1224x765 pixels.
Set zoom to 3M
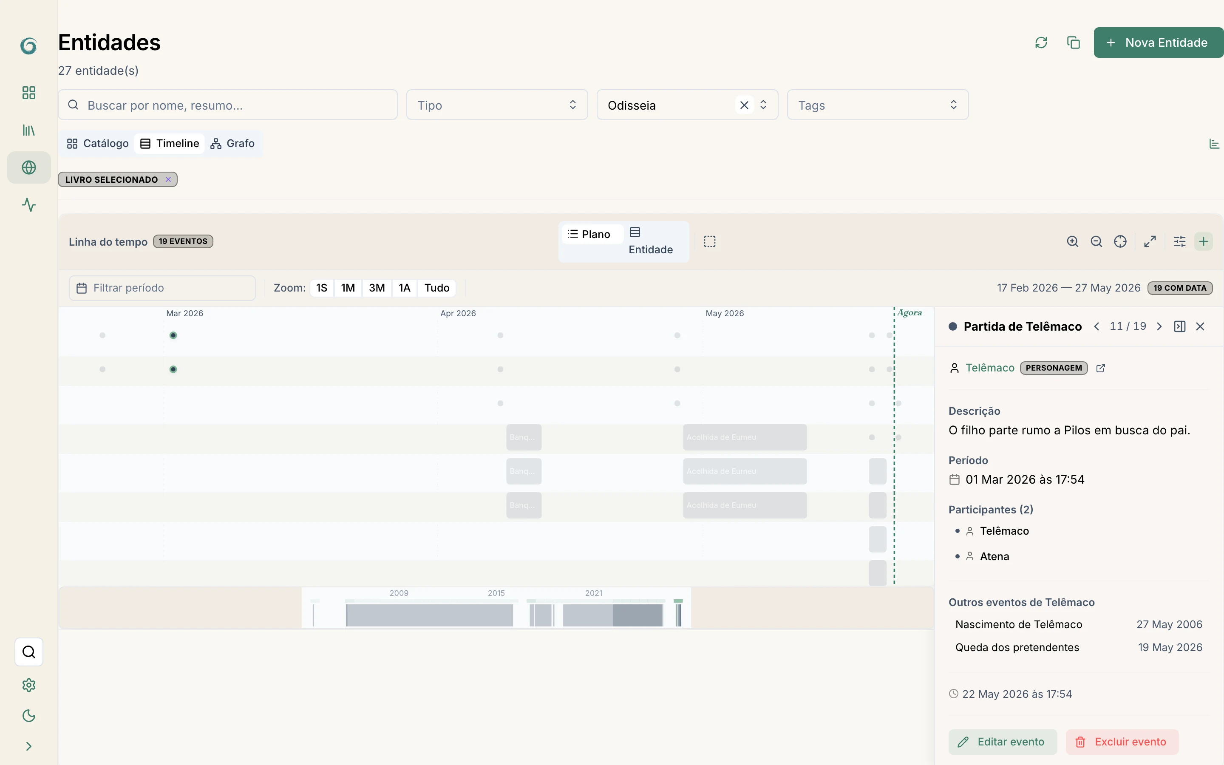(377, 288)
